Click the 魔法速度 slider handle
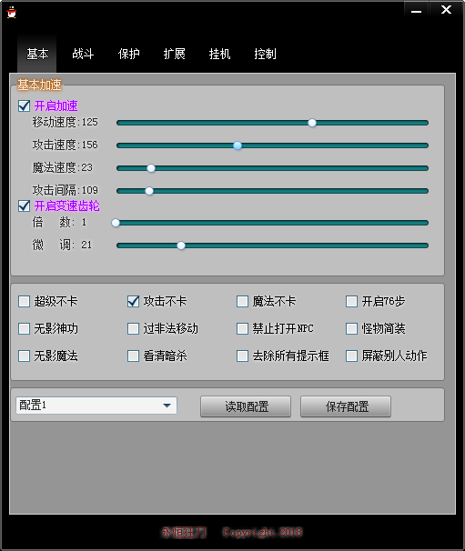Viewport: 465px width, 551px height. click(x=151, y=168)
